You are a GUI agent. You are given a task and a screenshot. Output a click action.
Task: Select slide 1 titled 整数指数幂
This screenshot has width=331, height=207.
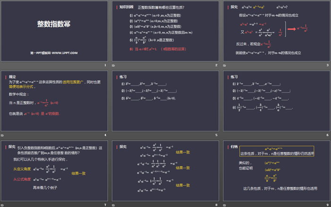[54, 31]
